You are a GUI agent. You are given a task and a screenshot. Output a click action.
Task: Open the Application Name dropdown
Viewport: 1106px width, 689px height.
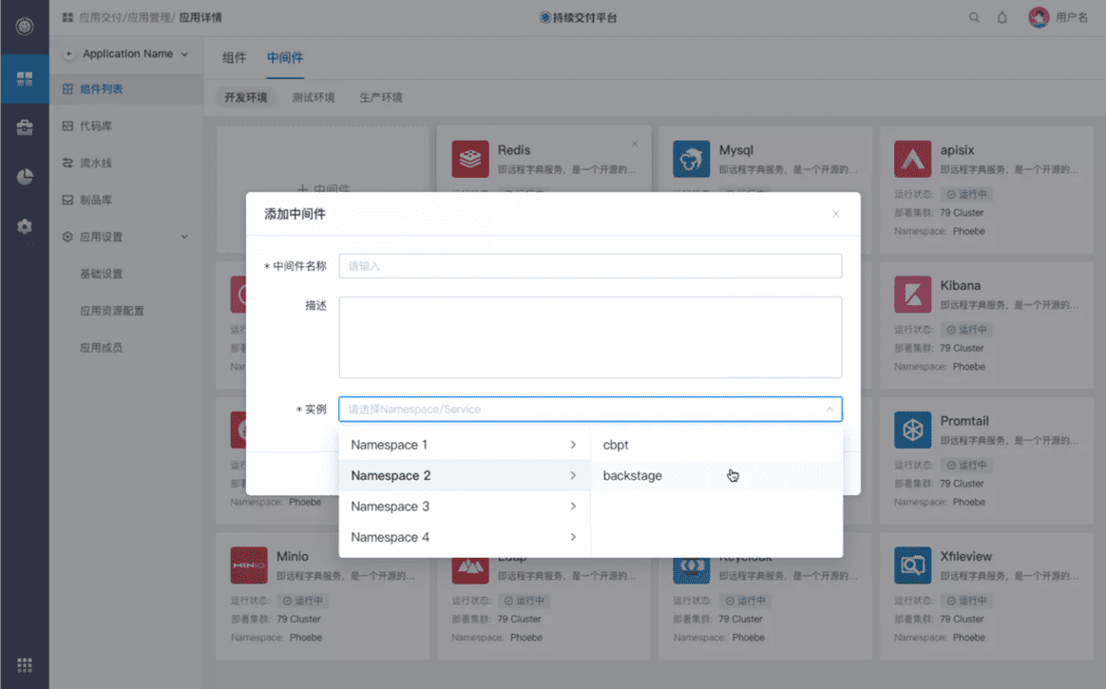tap(127, 53)
